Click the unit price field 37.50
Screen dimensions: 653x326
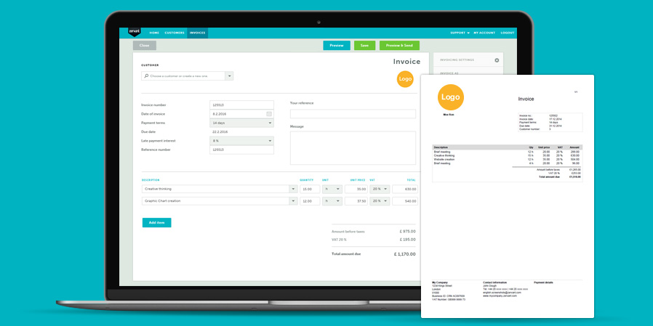[356, 201]
